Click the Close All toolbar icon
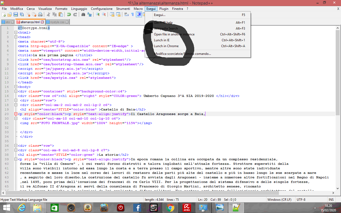341x213 pixels. [34, 14]
